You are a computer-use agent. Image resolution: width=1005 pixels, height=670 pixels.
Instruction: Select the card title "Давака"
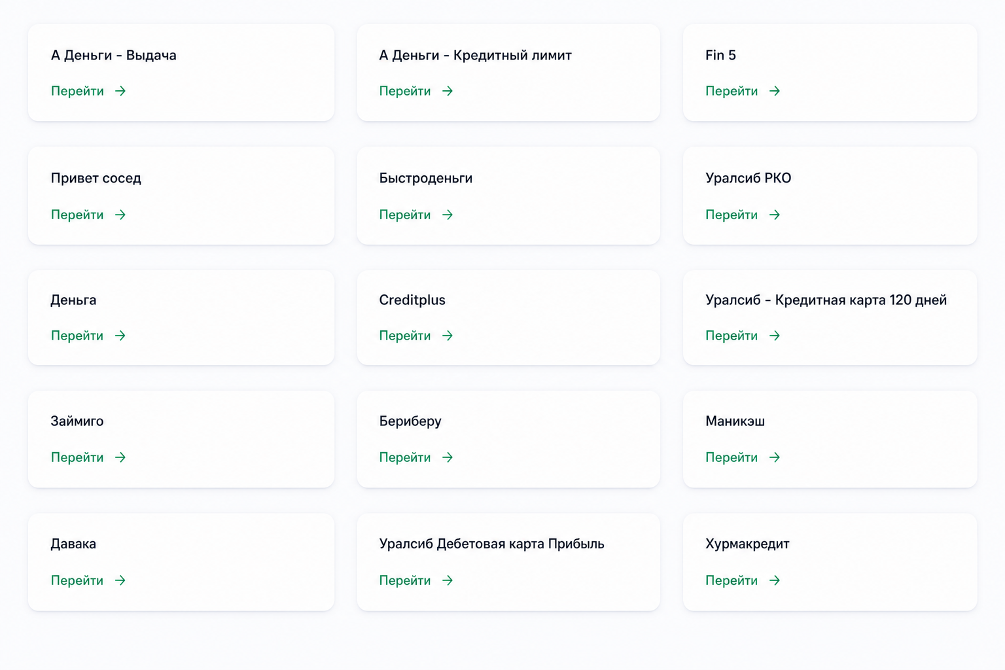coord(73,544)
